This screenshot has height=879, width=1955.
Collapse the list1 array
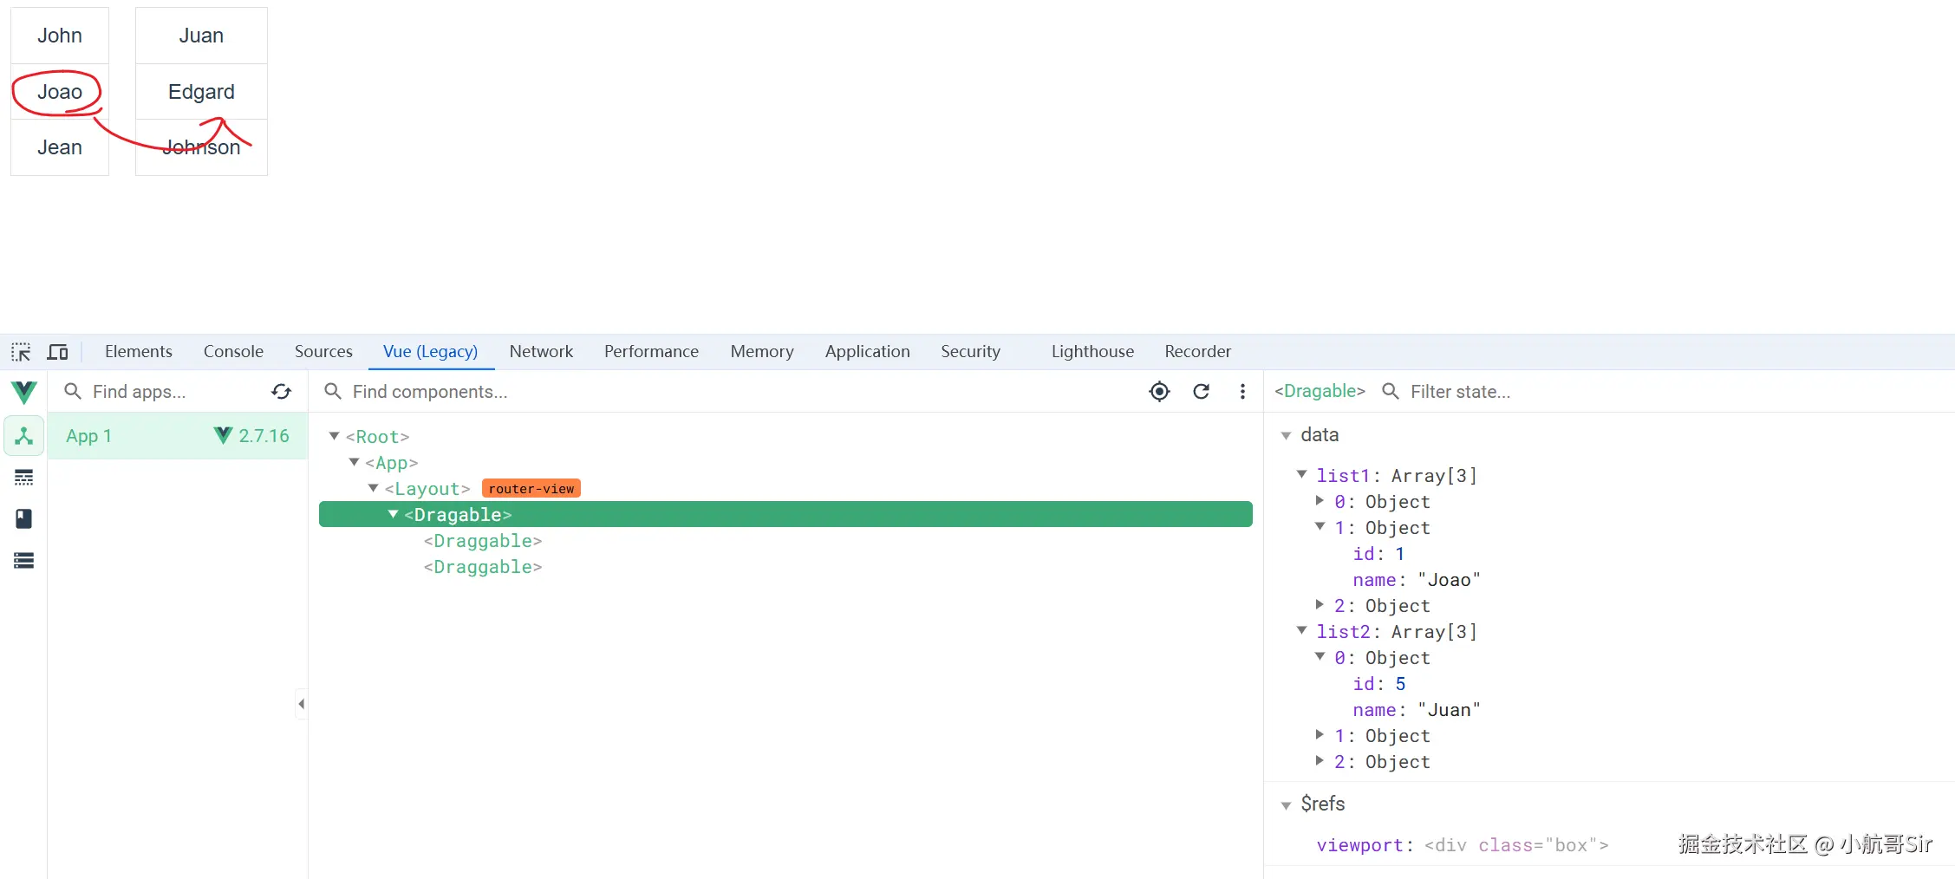(1302, 474)
